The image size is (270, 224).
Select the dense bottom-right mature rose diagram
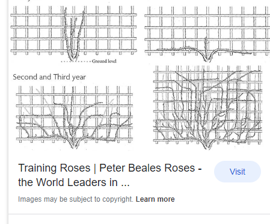[x=207, y=107]
